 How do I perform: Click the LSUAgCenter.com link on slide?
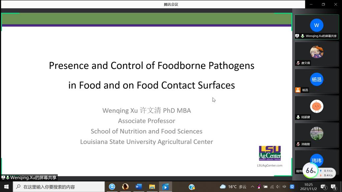(270, 165)
